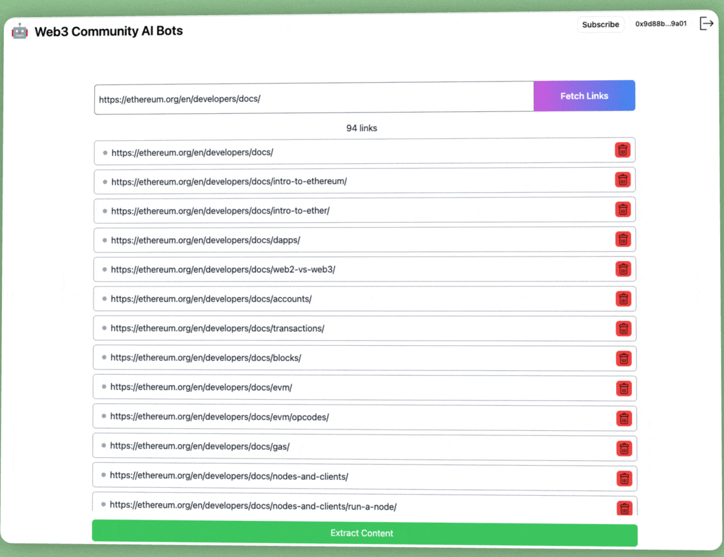Select the intro-to-ethereum URL text
The width and height of the screenshot is (724, 557).
click(229, 182)
